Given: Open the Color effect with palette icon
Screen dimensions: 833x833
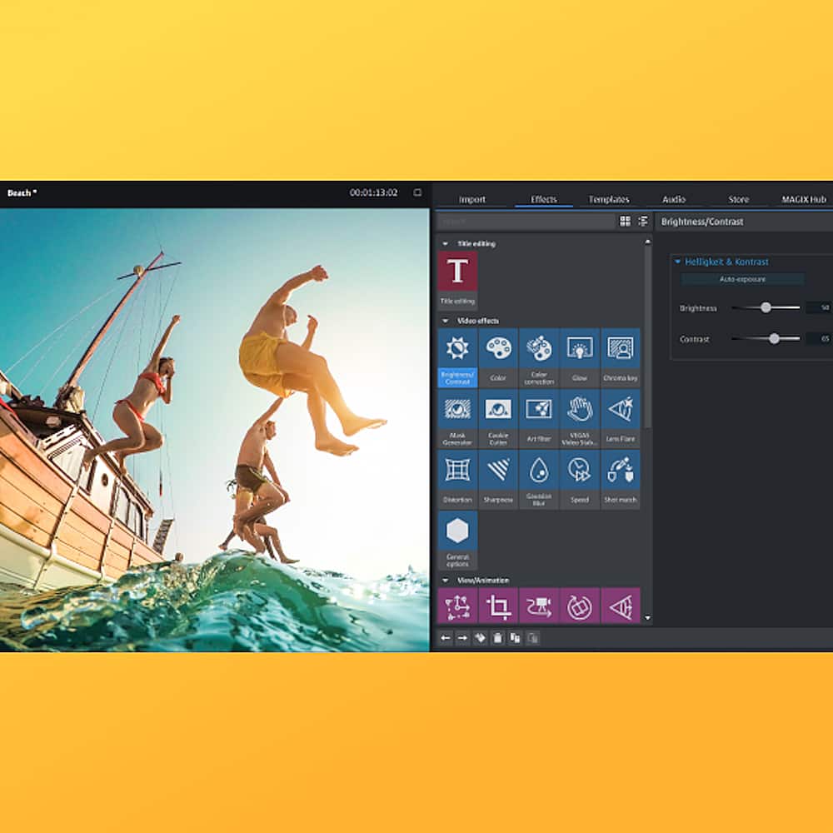Looking at the screenshot, I should [x=498, y=357].
